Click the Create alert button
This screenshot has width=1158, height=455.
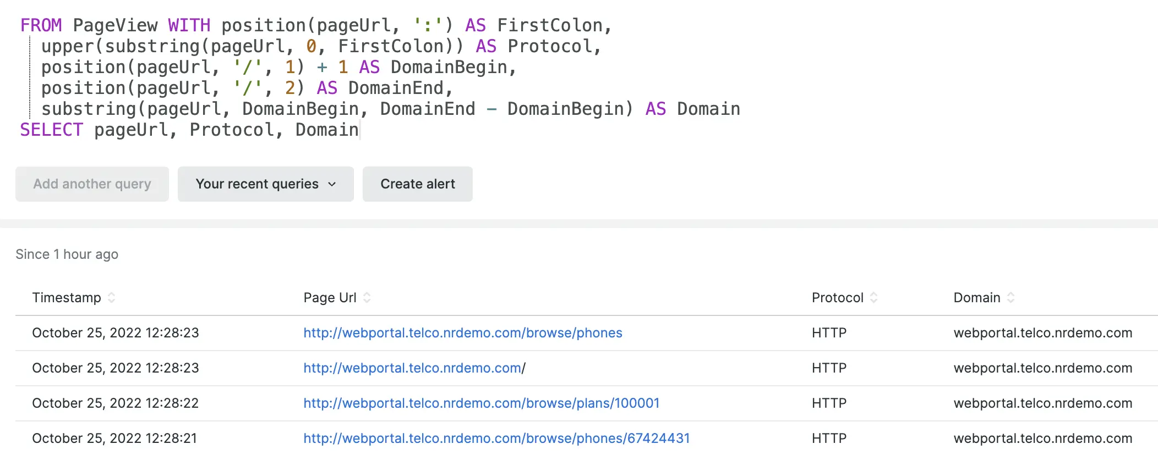[418, 184]
